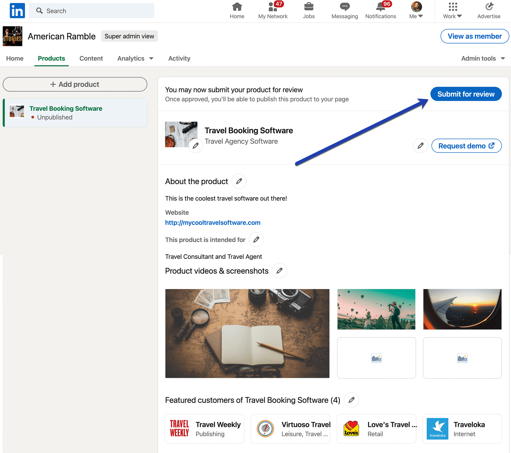Expand the Analytics menu
This screenshot has width=511, height=453.
coord(135,58)
